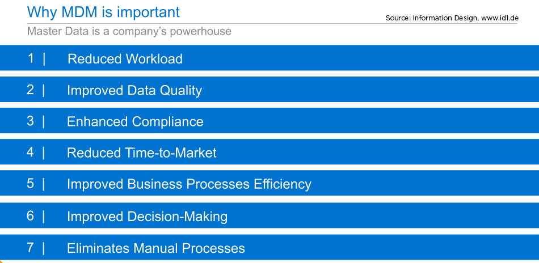This screenshot has width=539, height=263.
Task: Click the 'Improved Data Quality' bar
Action: tap(269, 89)
